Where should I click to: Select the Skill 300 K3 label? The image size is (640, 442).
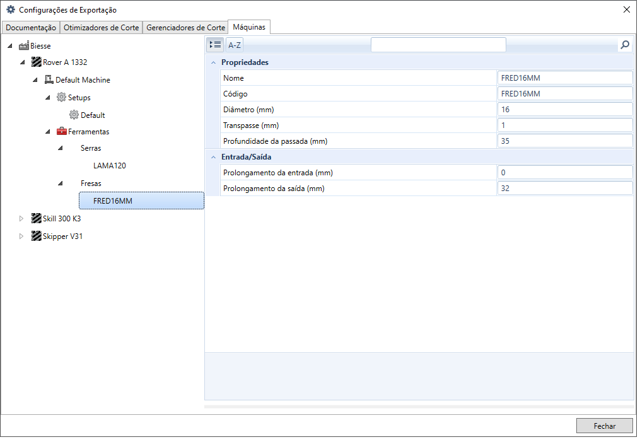pos(62,219)
